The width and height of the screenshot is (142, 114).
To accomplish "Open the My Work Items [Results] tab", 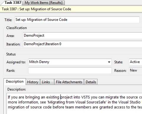I will coord(43,3).
